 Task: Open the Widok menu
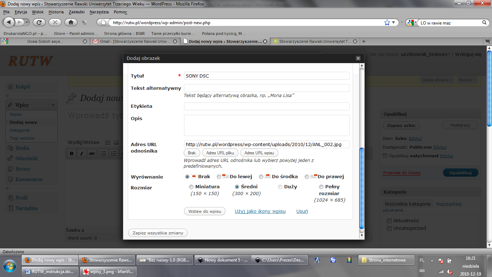[x=38, y=12]
